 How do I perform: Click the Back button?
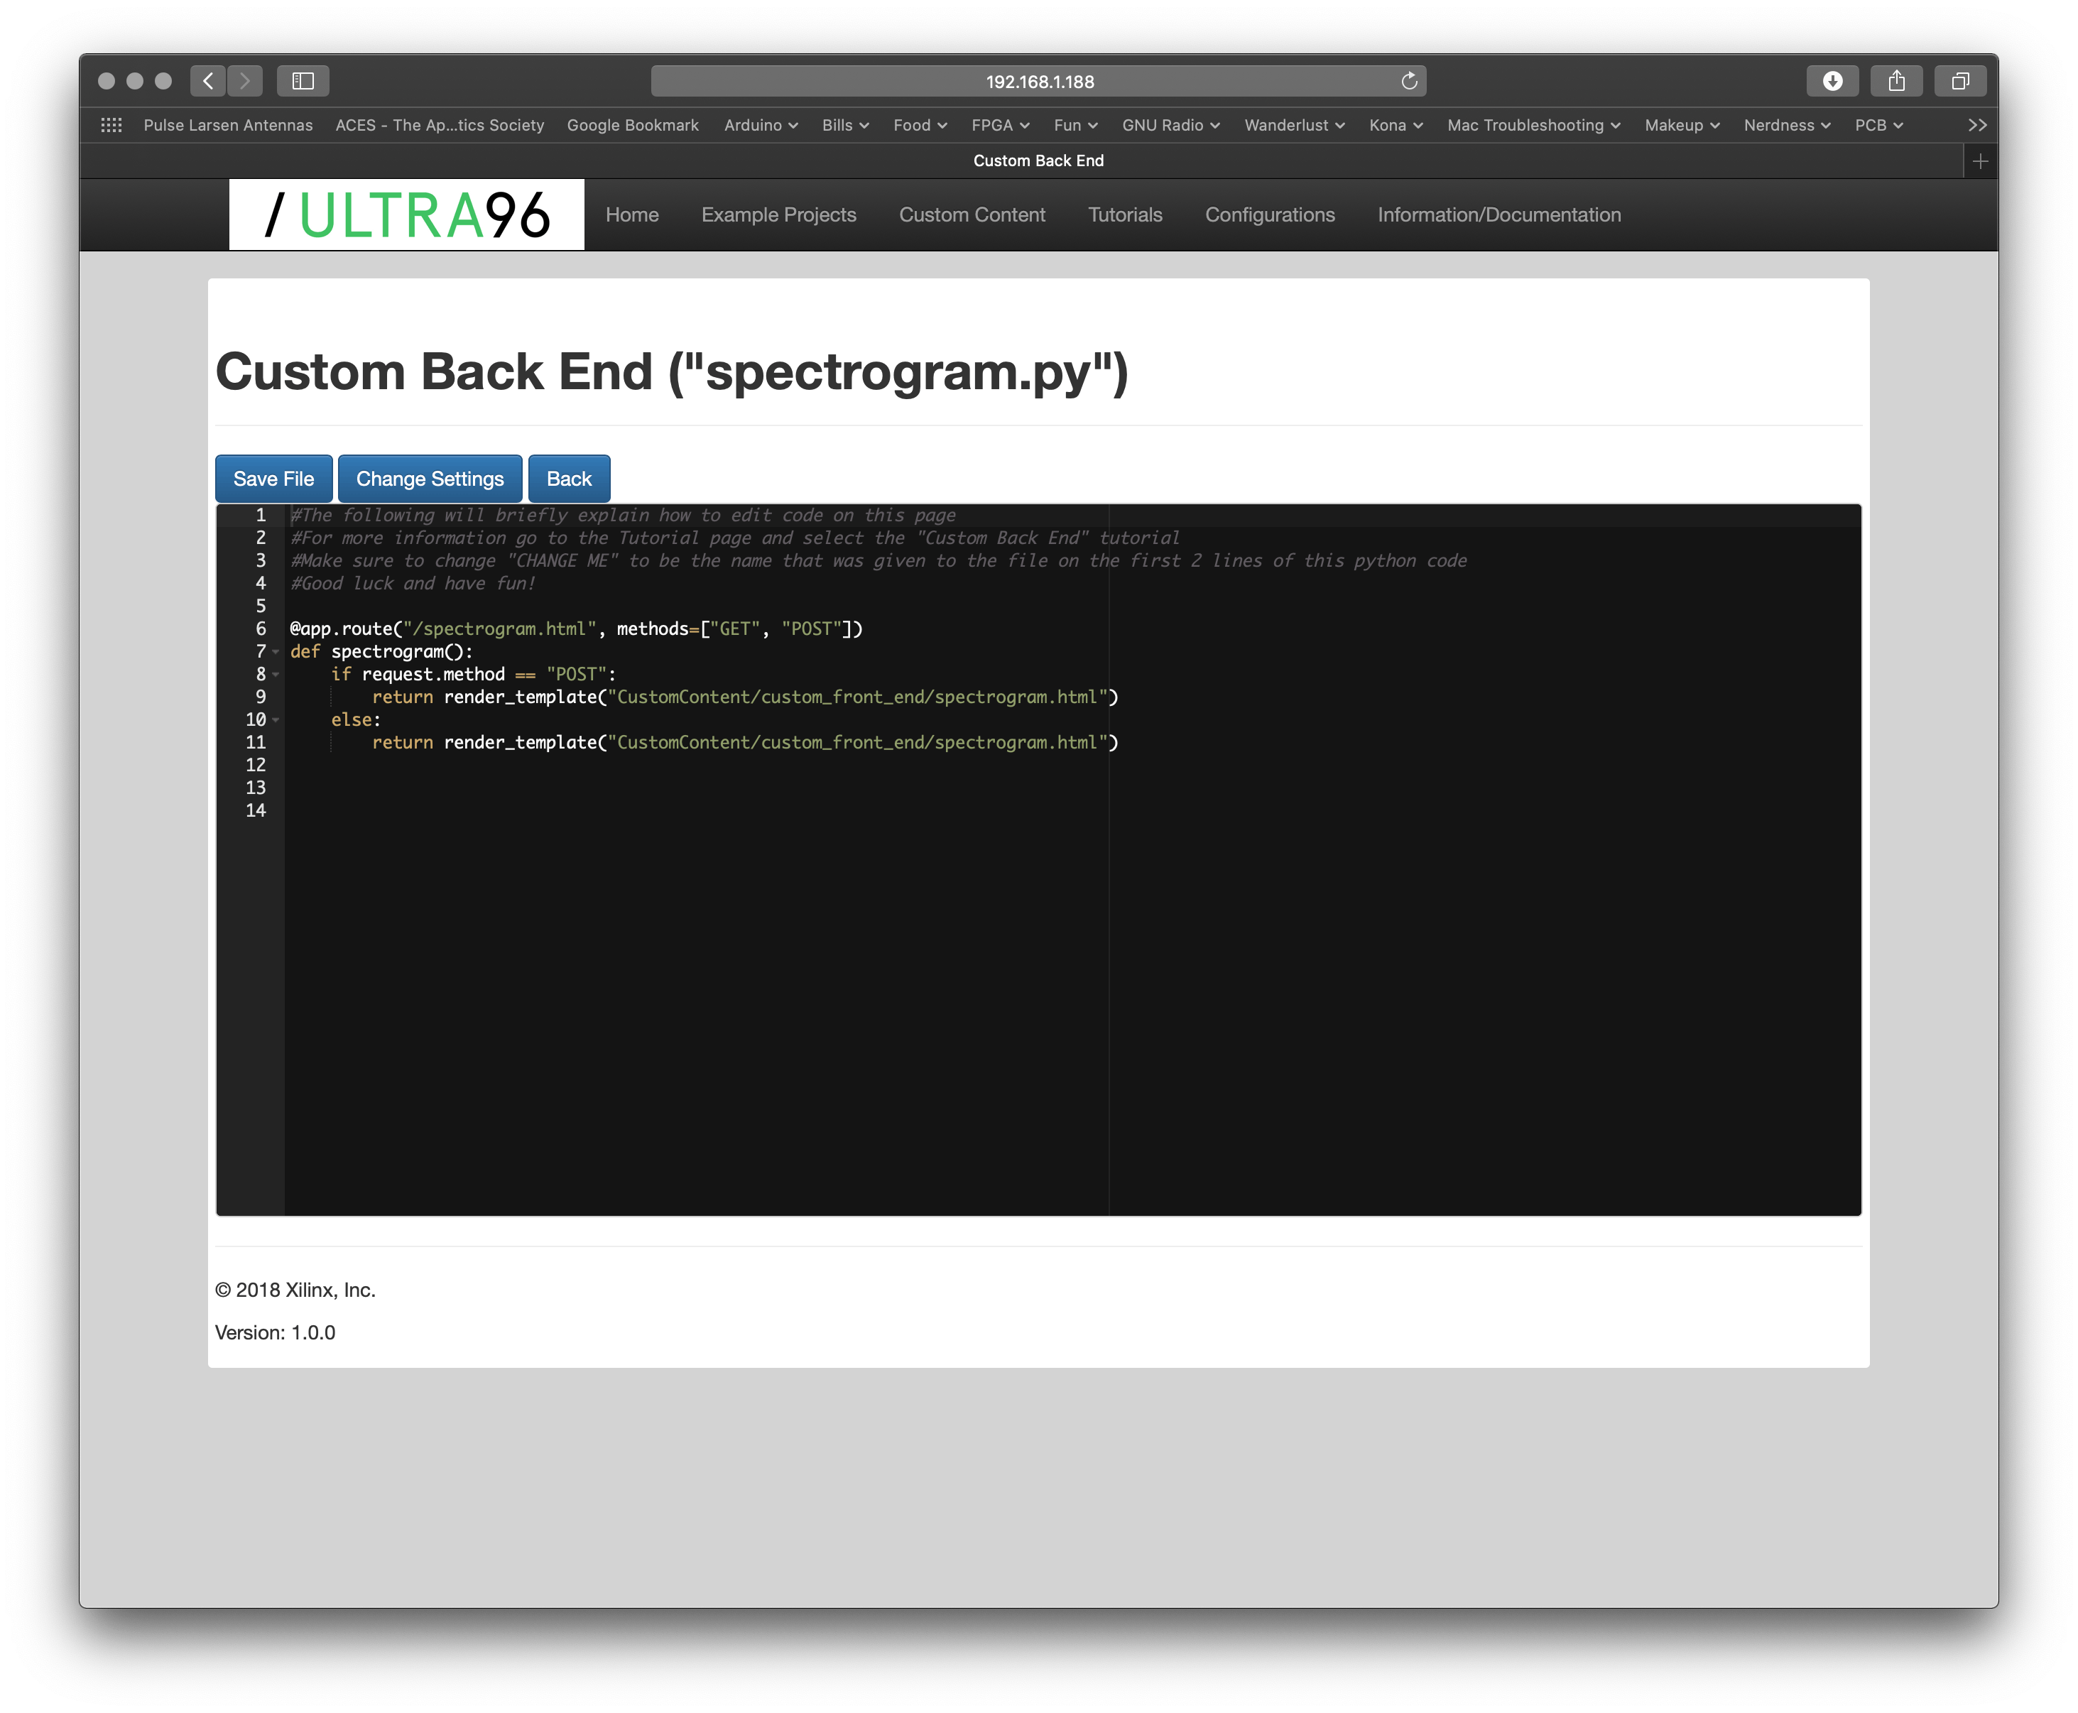(x=570, y=479)
